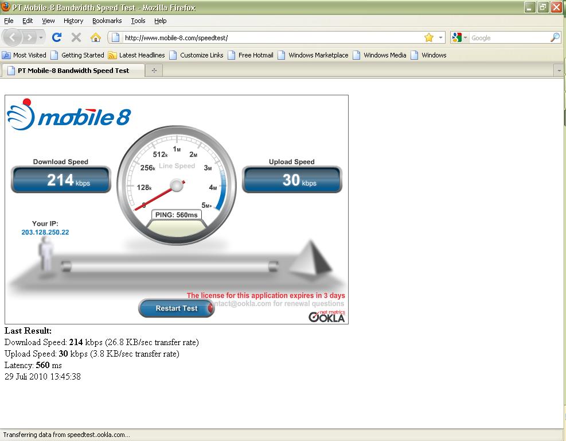Click the PING: 560ms label on gauge

click(177, 215)
